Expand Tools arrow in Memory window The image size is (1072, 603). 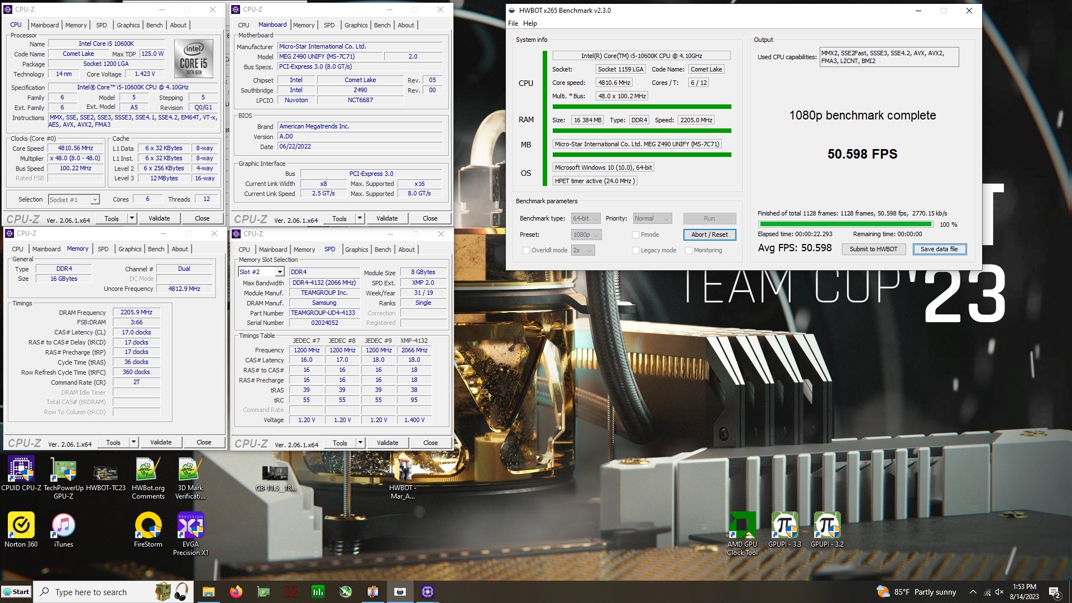coord(134,442)
